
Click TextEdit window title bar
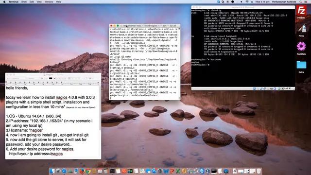pos(53,74)
